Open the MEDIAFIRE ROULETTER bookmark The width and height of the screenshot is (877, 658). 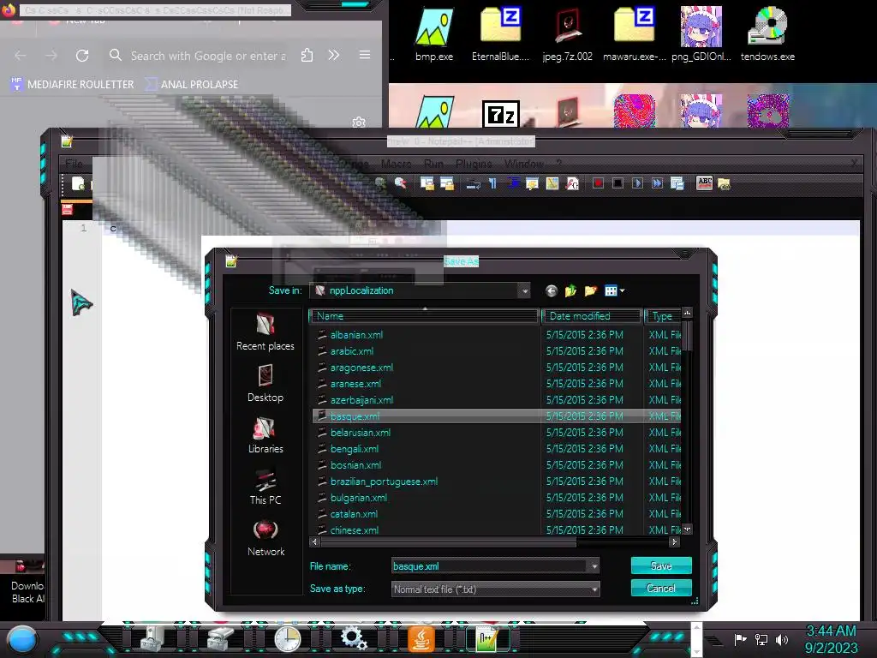click(x=73, y=85)
